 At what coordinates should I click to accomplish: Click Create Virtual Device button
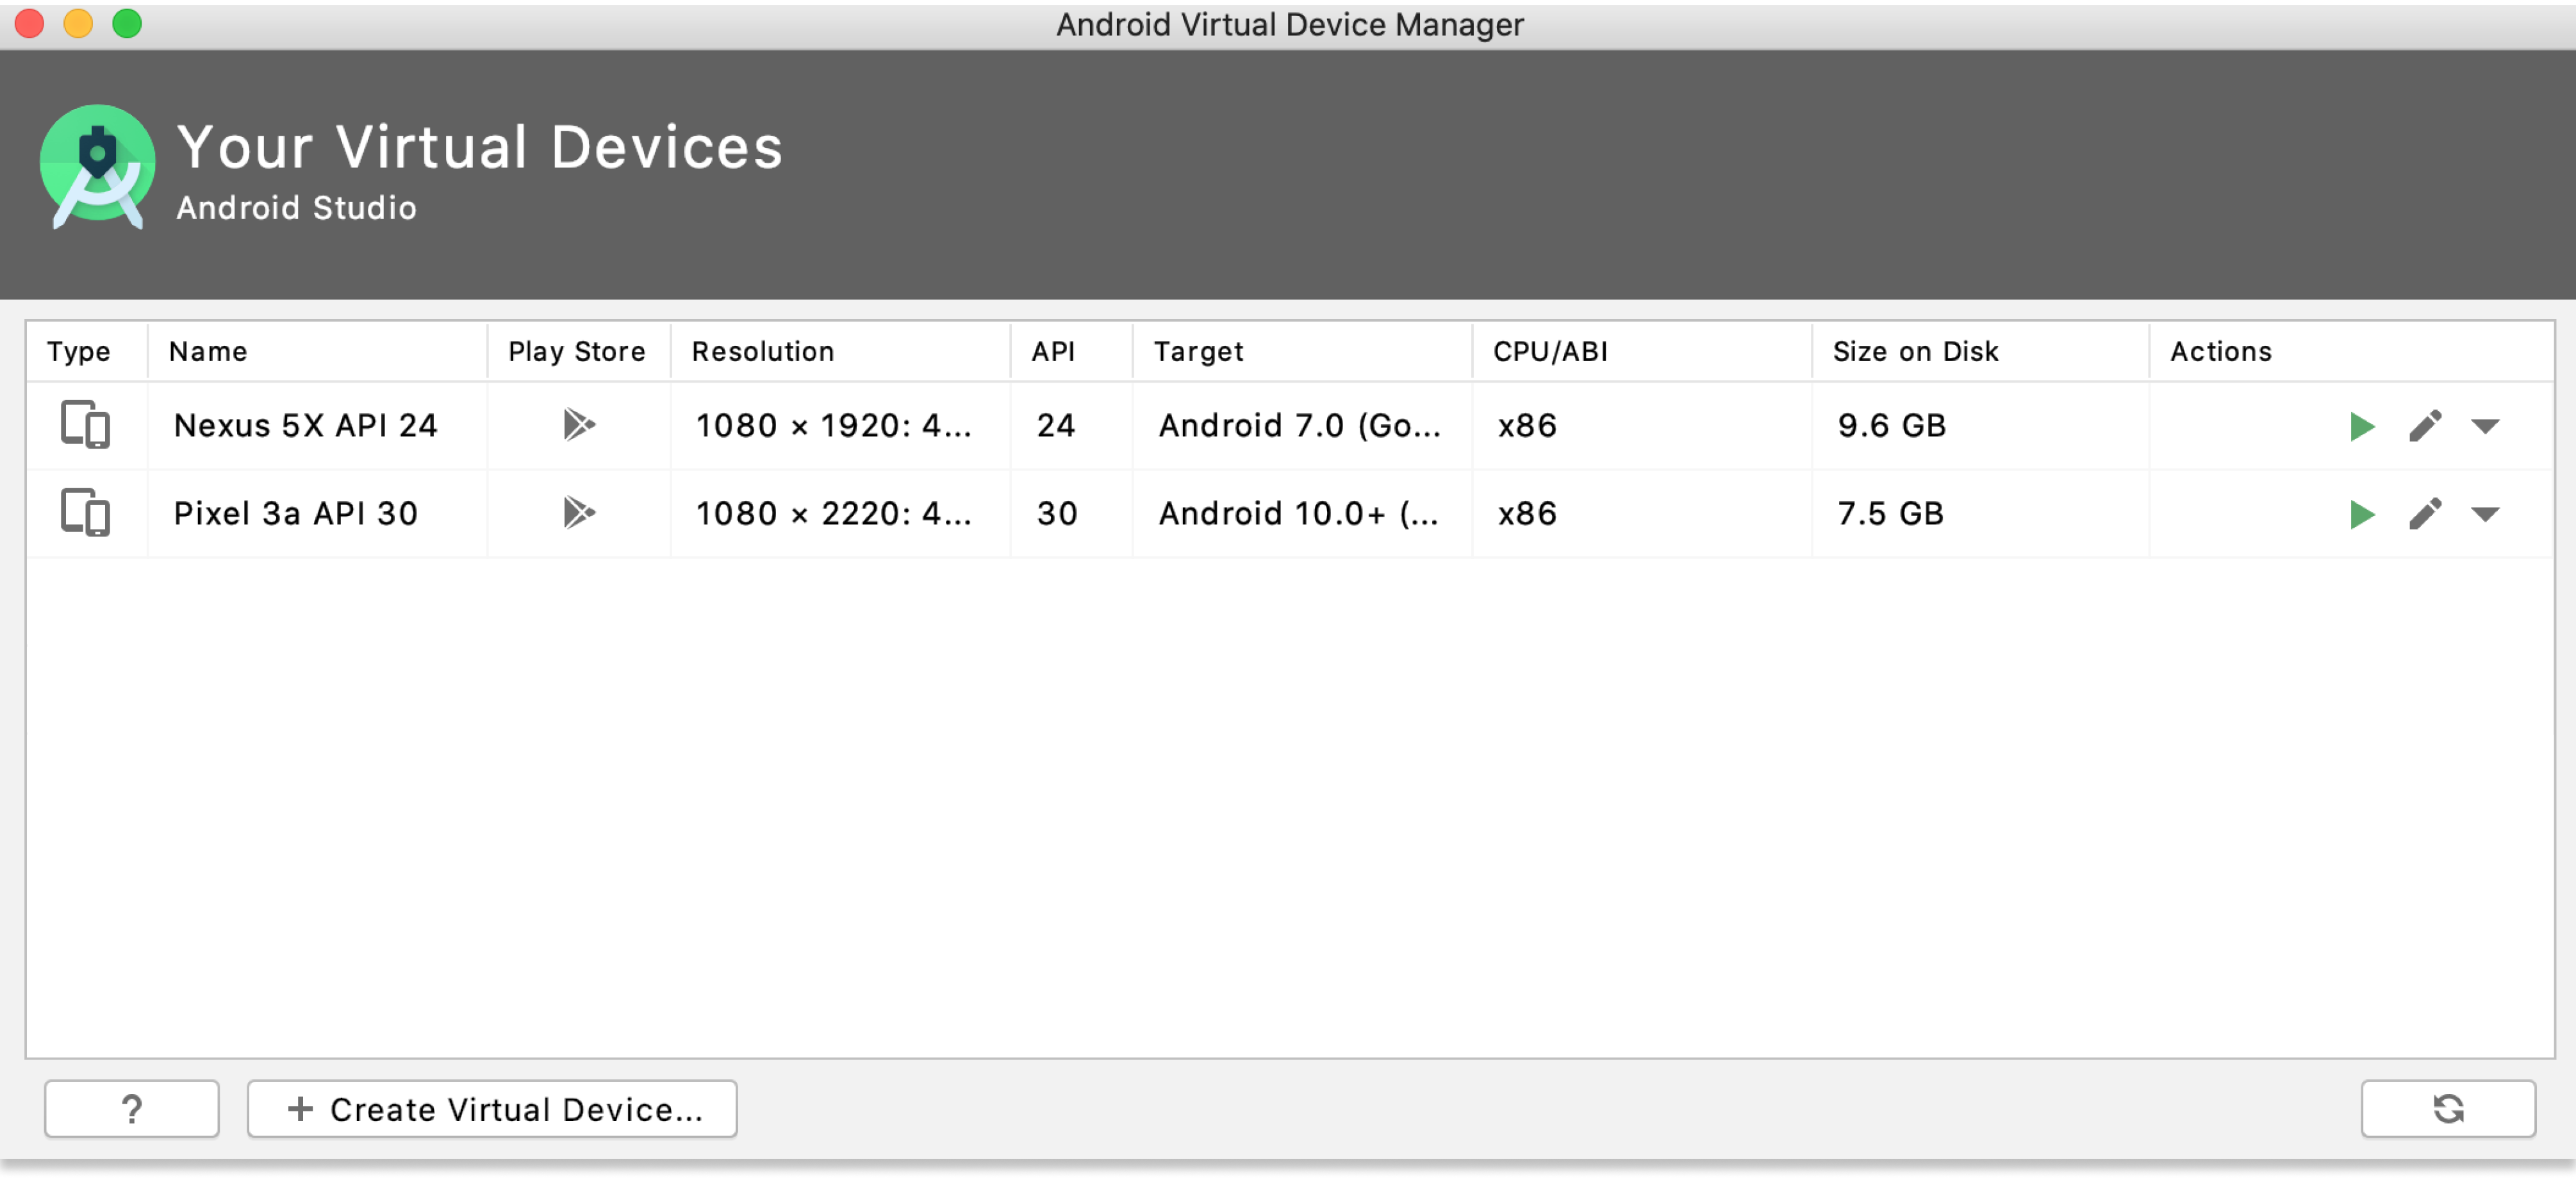pyautogui.click(x=492, y=1108)
